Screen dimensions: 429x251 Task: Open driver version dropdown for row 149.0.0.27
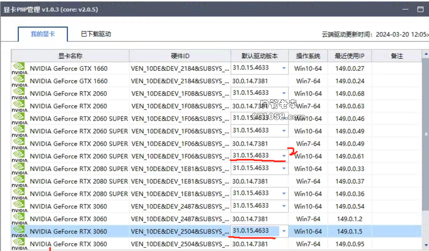pos(284,68)
